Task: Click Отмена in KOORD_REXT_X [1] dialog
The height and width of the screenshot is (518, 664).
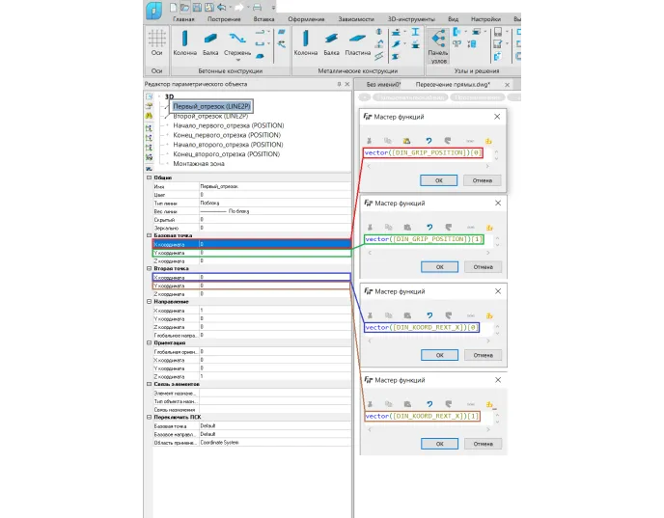Action: click(x=484, y=444)
